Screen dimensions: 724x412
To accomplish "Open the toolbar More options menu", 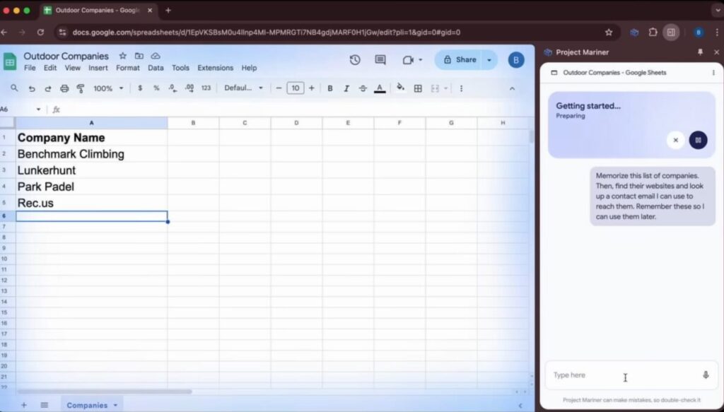I will pyautogui.click(x=461, y=88).
